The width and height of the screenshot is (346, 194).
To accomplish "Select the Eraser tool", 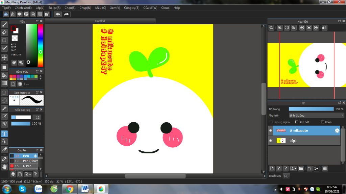I will pos(4,32).
